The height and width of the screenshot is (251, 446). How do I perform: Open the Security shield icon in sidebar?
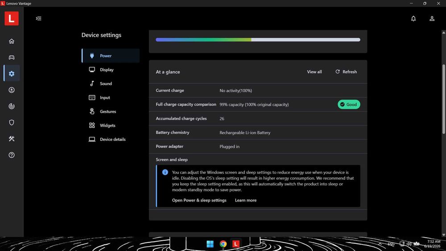tap(12, 122)
